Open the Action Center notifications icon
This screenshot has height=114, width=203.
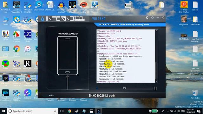(x=199, y=111)
